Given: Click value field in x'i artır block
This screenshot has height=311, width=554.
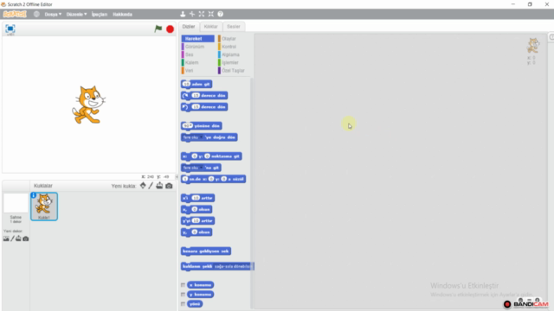Looking at the screenshot, I should pyautogui.click(x=196, y=198).
